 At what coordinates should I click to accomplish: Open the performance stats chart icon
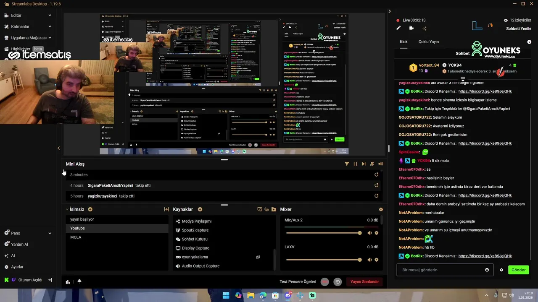(68, 281)
